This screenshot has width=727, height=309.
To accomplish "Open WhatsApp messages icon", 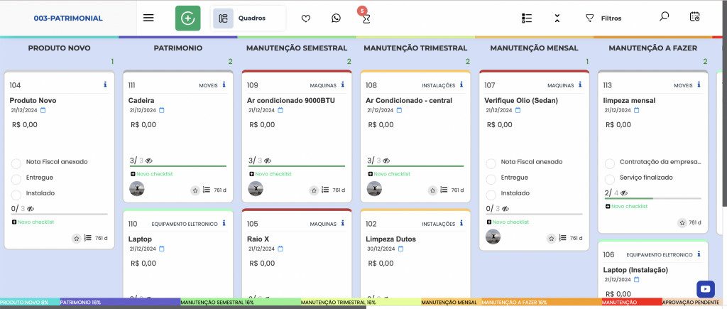I will click(336, 18).
